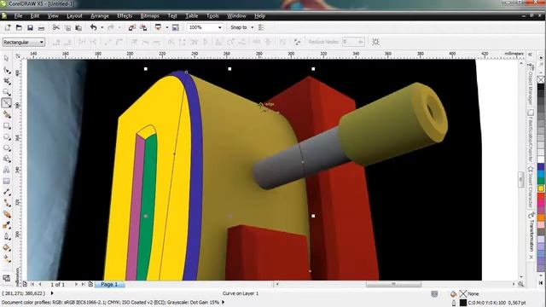Viewport: 546px width, 307px height.
Task: Expand the color palette flyout arrow at bottom
Action: [x=541, y=283]
